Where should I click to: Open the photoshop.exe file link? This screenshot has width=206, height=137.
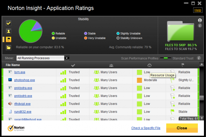[x=24, y=80]
